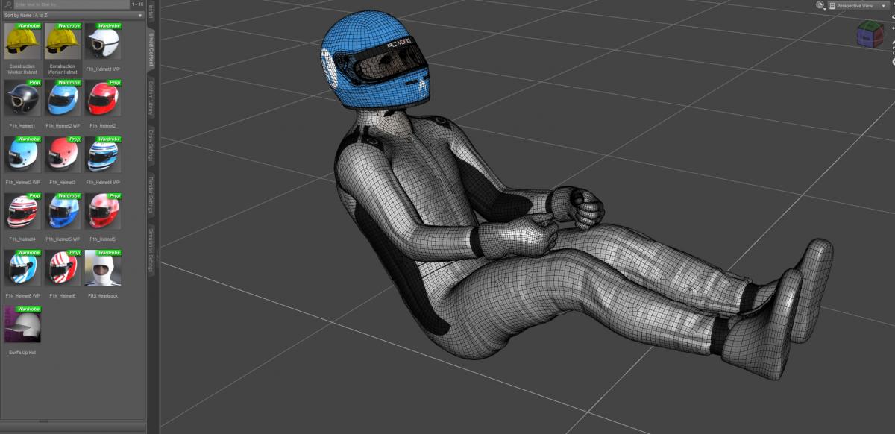Click the view cube in the viewport
Viewport: 895px width, 434px height.
pyautogui.click(x=869, y=34)
